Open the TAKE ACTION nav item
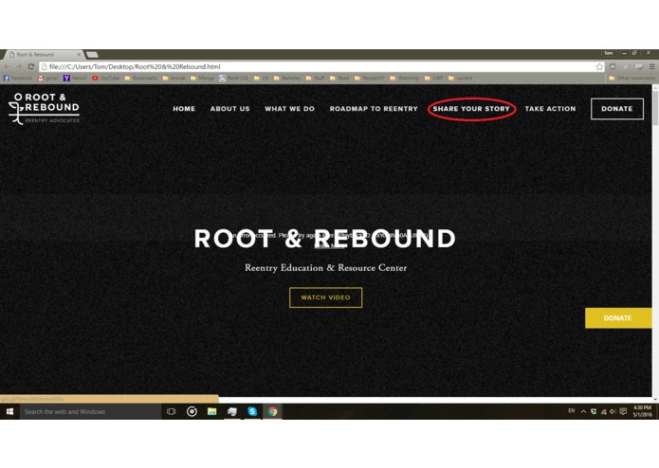This screenshot has width=659, height=468. pos(550,109)
